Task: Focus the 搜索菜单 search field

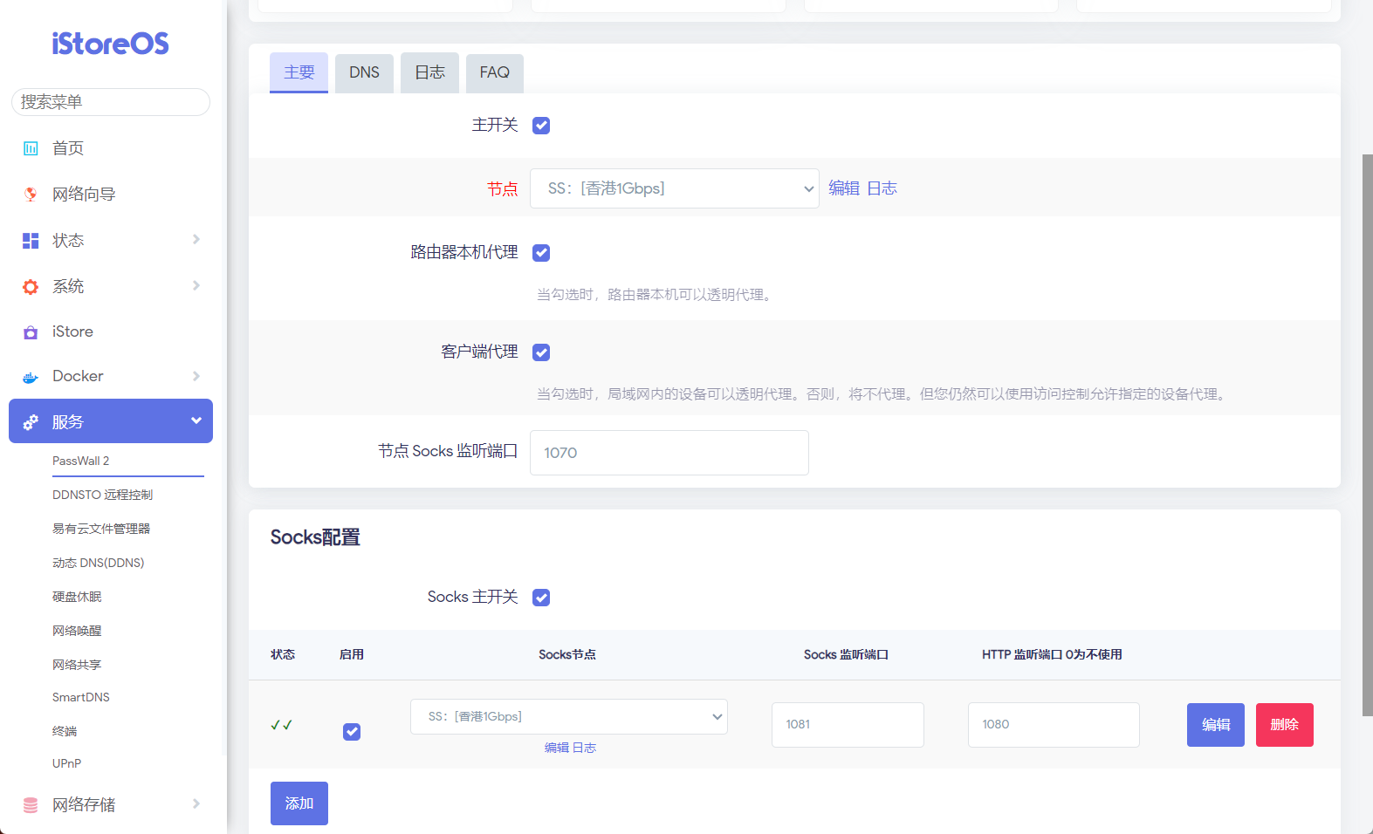Action: pyautogui.click(x=111, y=102)
